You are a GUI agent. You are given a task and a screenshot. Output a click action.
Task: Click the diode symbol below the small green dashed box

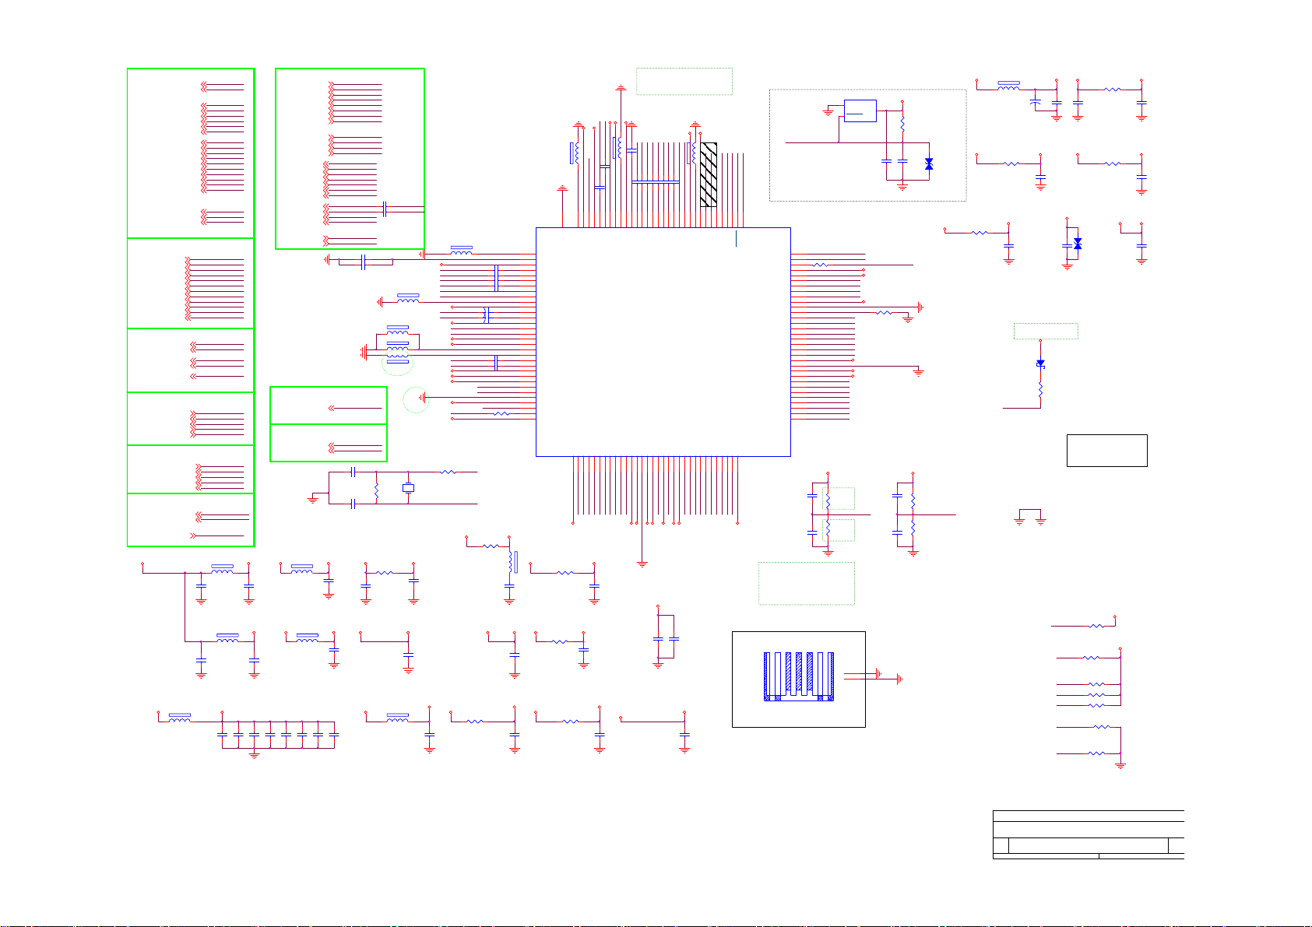tap(1040, 363)
